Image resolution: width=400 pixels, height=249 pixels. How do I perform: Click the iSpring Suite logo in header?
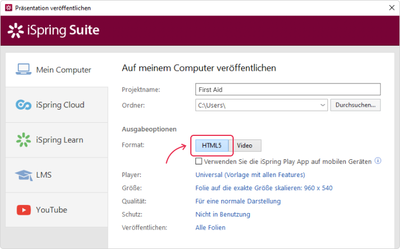[54, 30]
